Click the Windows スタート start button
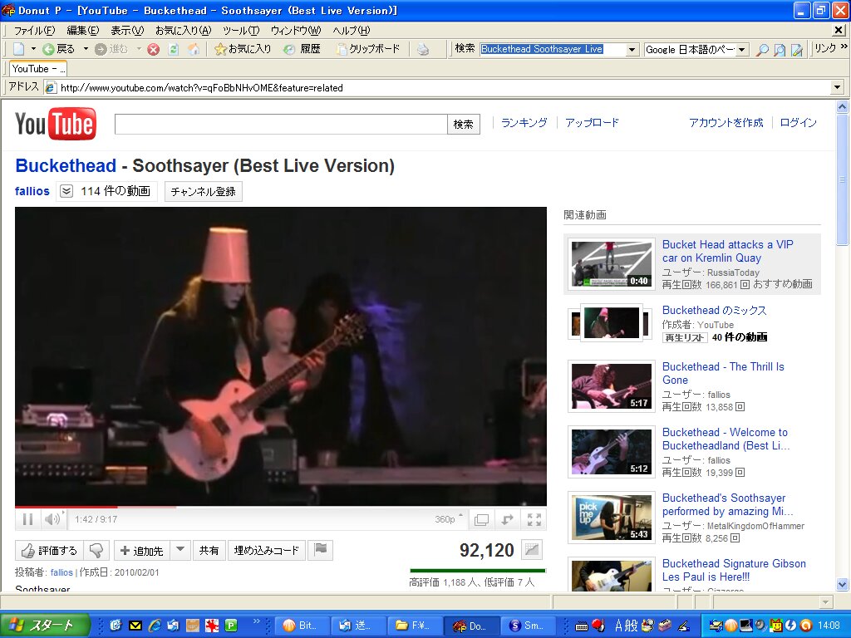This screenshot has height=638, width=851. tap(45, 626)
